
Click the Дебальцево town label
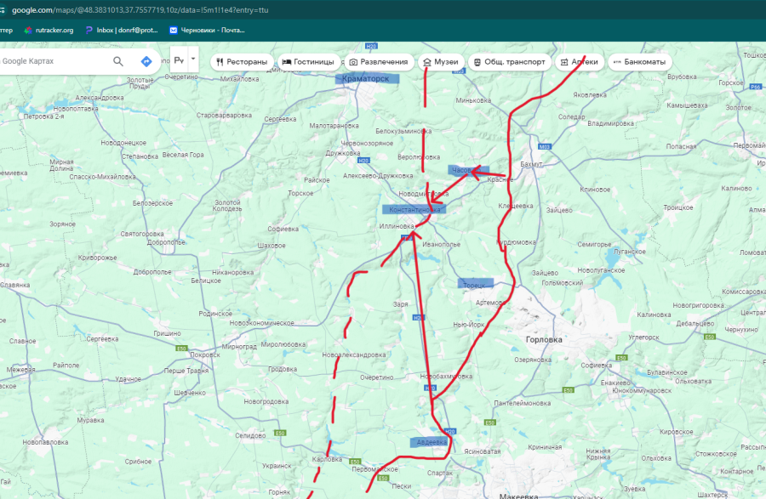point(695,324)
